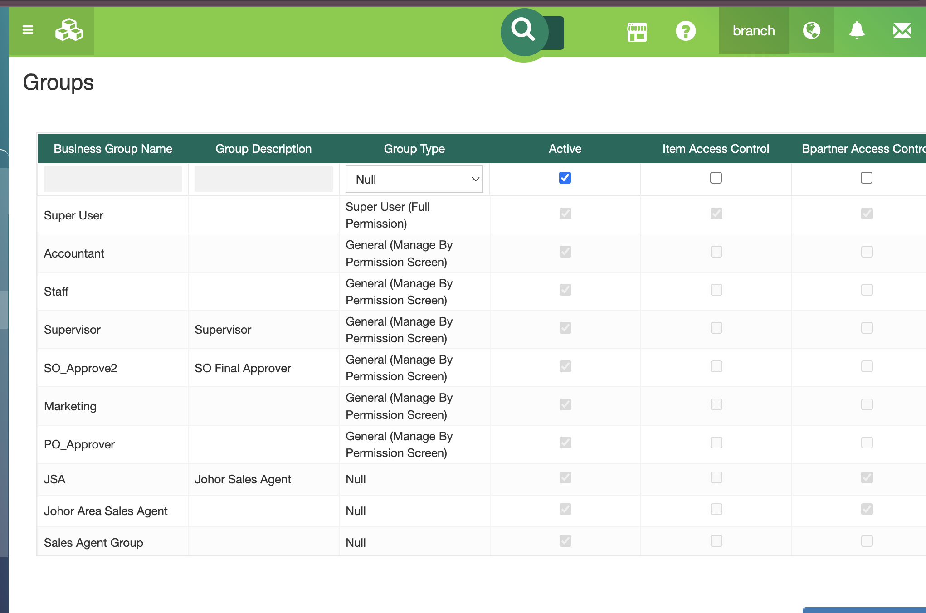Sort by Group Description column header

(263, 149)
